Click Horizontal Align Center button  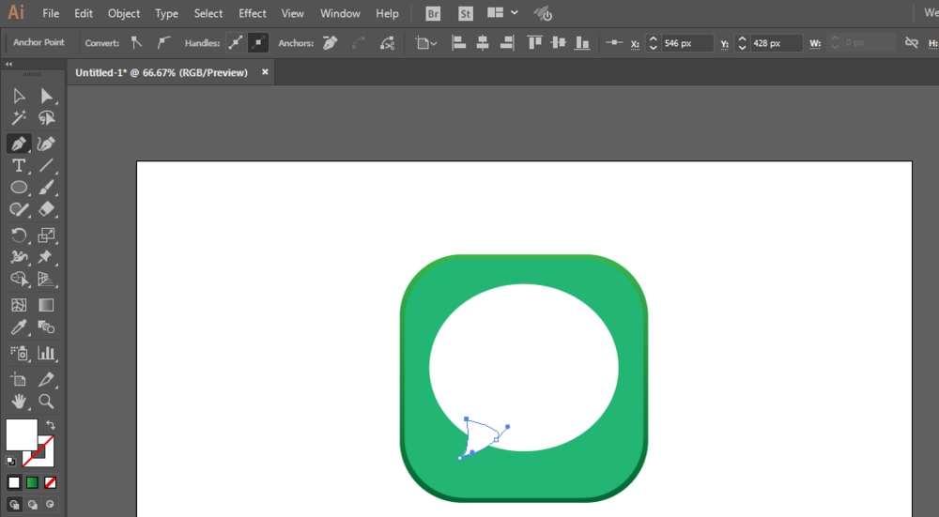click(483, 42)
